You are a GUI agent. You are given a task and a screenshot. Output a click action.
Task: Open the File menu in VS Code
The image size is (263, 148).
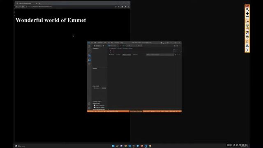[x=92, y=43]
